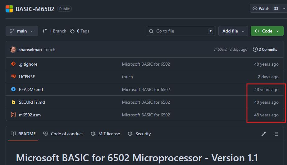Click '48 years ago' in m6502.asm row

[x=266, y=115]
